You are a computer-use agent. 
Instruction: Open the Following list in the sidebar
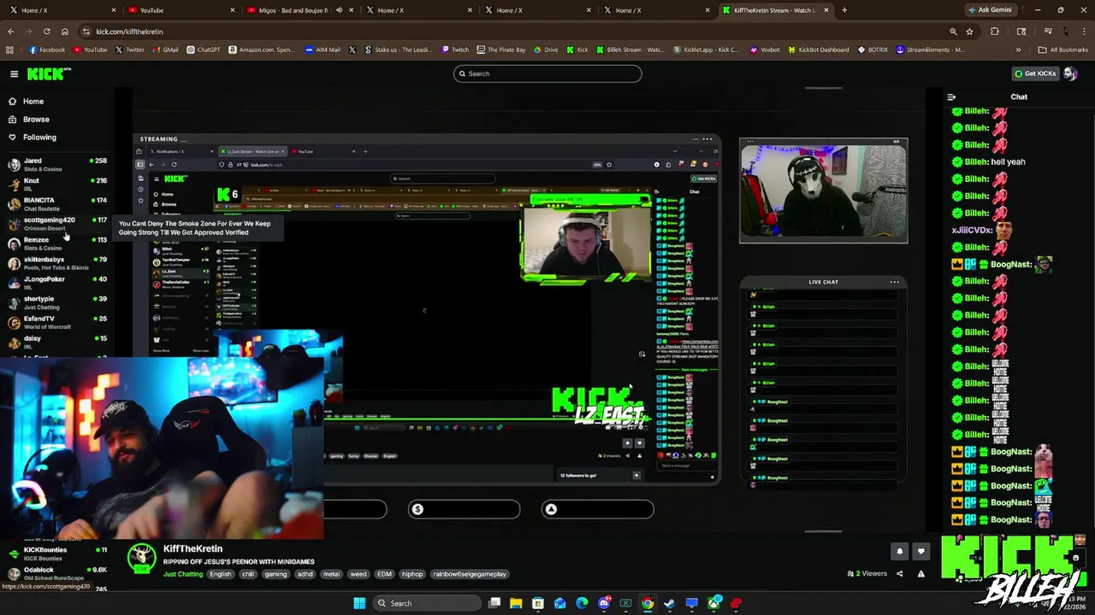[x=39, y=138]
